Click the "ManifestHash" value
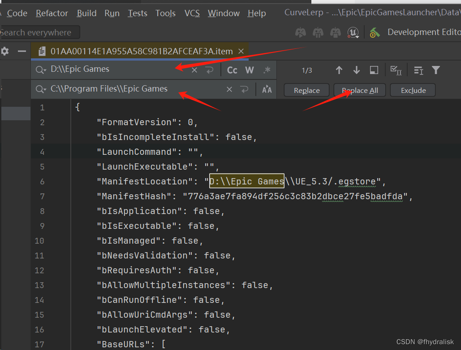The height and width of the screenshot is (350, 461). click(x=295, y=196)
